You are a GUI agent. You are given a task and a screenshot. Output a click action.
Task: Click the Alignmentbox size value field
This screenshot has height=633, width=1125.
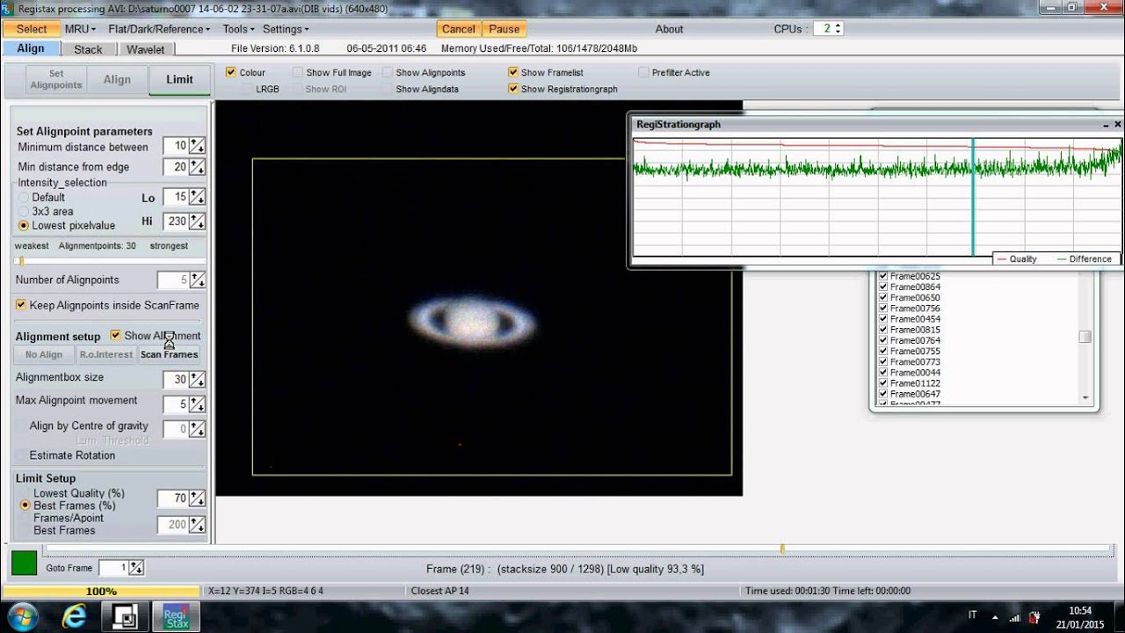click(x=177, y=381)
